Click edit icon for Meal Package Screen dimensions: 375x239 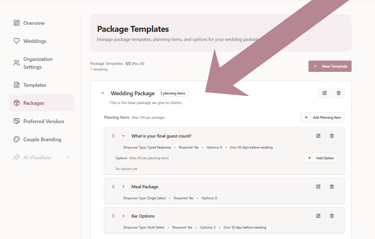(x=318, y=187)
